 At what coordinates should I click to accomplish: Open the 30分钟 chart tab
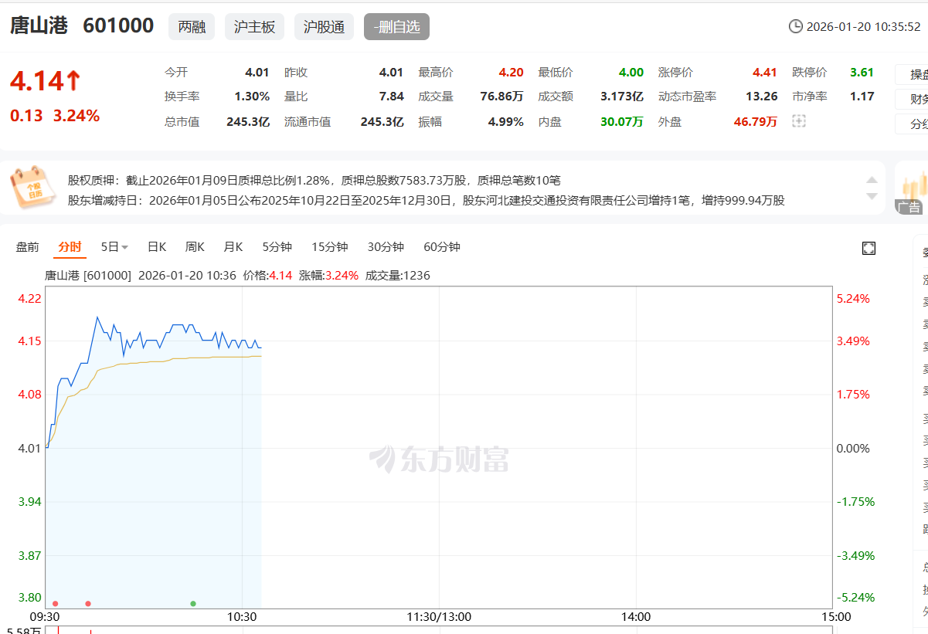pos(386,247)
